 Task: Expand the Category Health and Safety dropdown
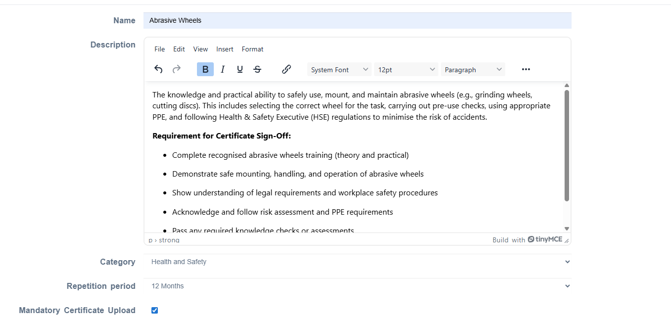coord(357,262)
